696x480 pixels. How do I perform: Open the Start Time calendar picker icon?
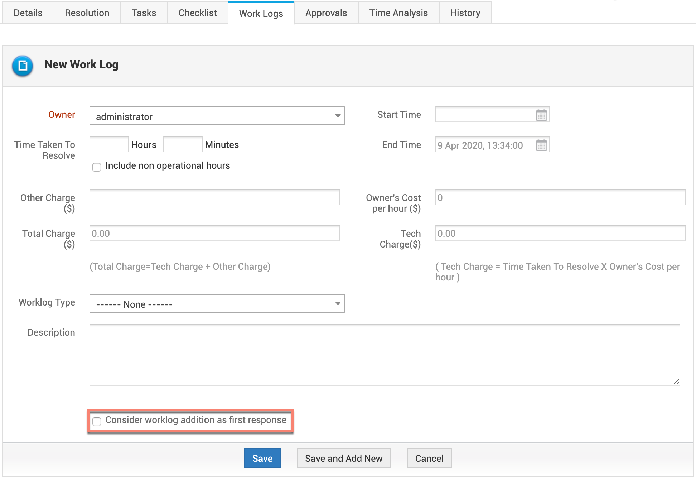(541, 115)
